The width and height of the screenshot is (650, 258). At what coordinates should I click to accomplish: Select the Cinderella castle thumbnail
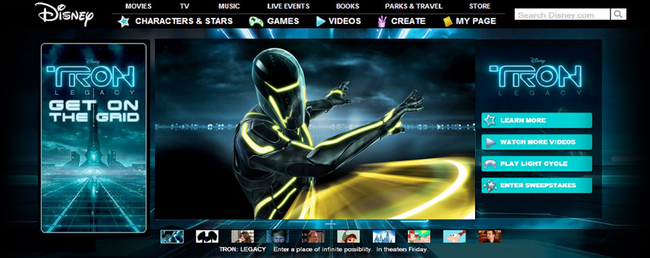[x=384, y=237]
